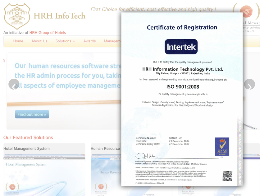The image size is (264, 196).
Task: Click the certificate number 0018611-00
Action: point(175,138)
